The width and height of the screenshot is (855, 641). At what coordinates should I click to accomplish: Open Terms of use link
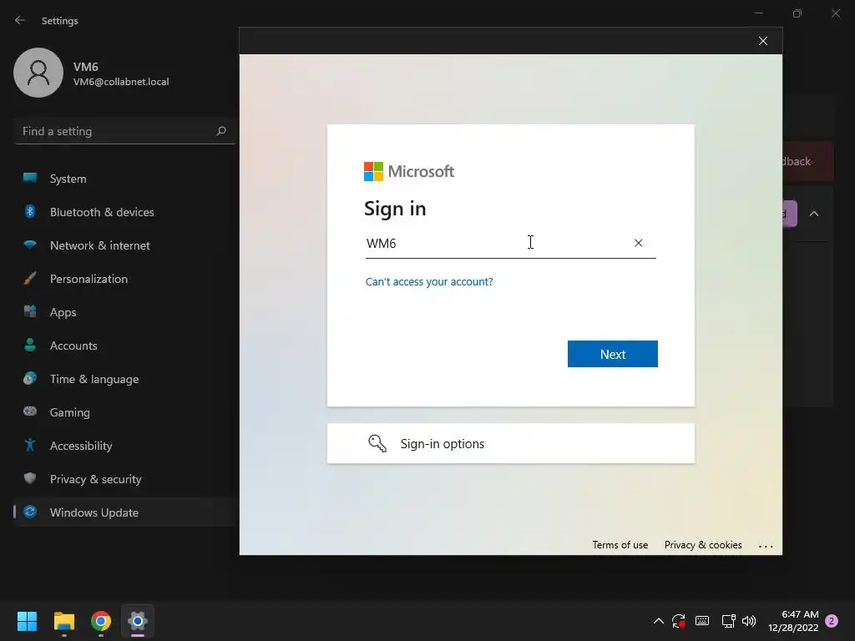click(620, 545)
